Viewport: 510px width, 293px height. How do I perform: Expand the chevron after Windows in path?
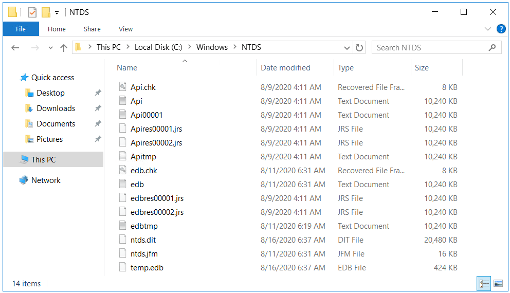[234, 47]
